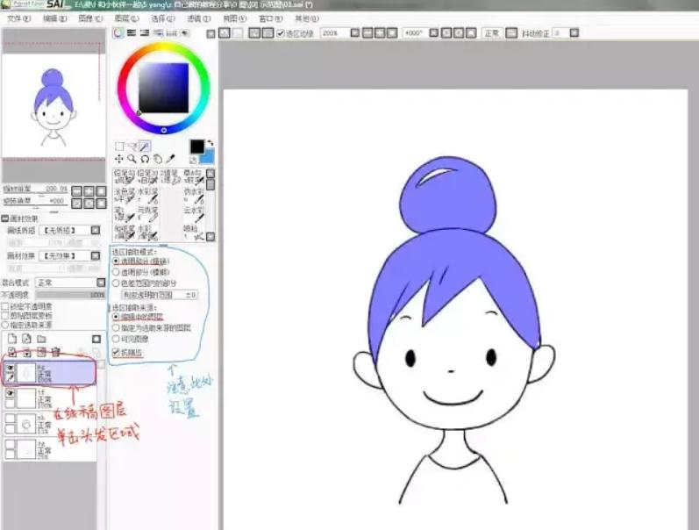
Task: Toggle the 抗锯齿 anti-aliasing checkbox
Action: [x=116, y=353]
